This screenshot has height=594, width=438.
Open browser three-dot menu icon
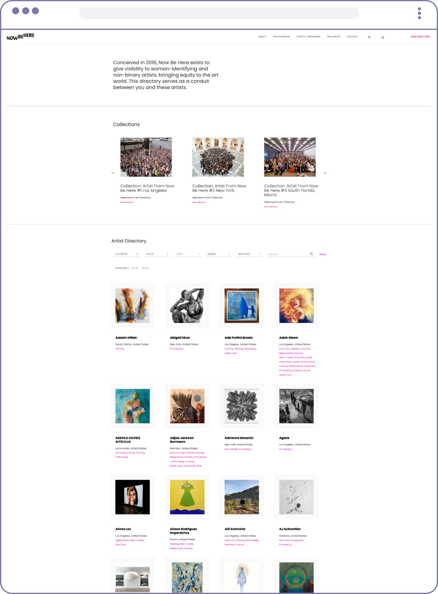pos(419,13)
